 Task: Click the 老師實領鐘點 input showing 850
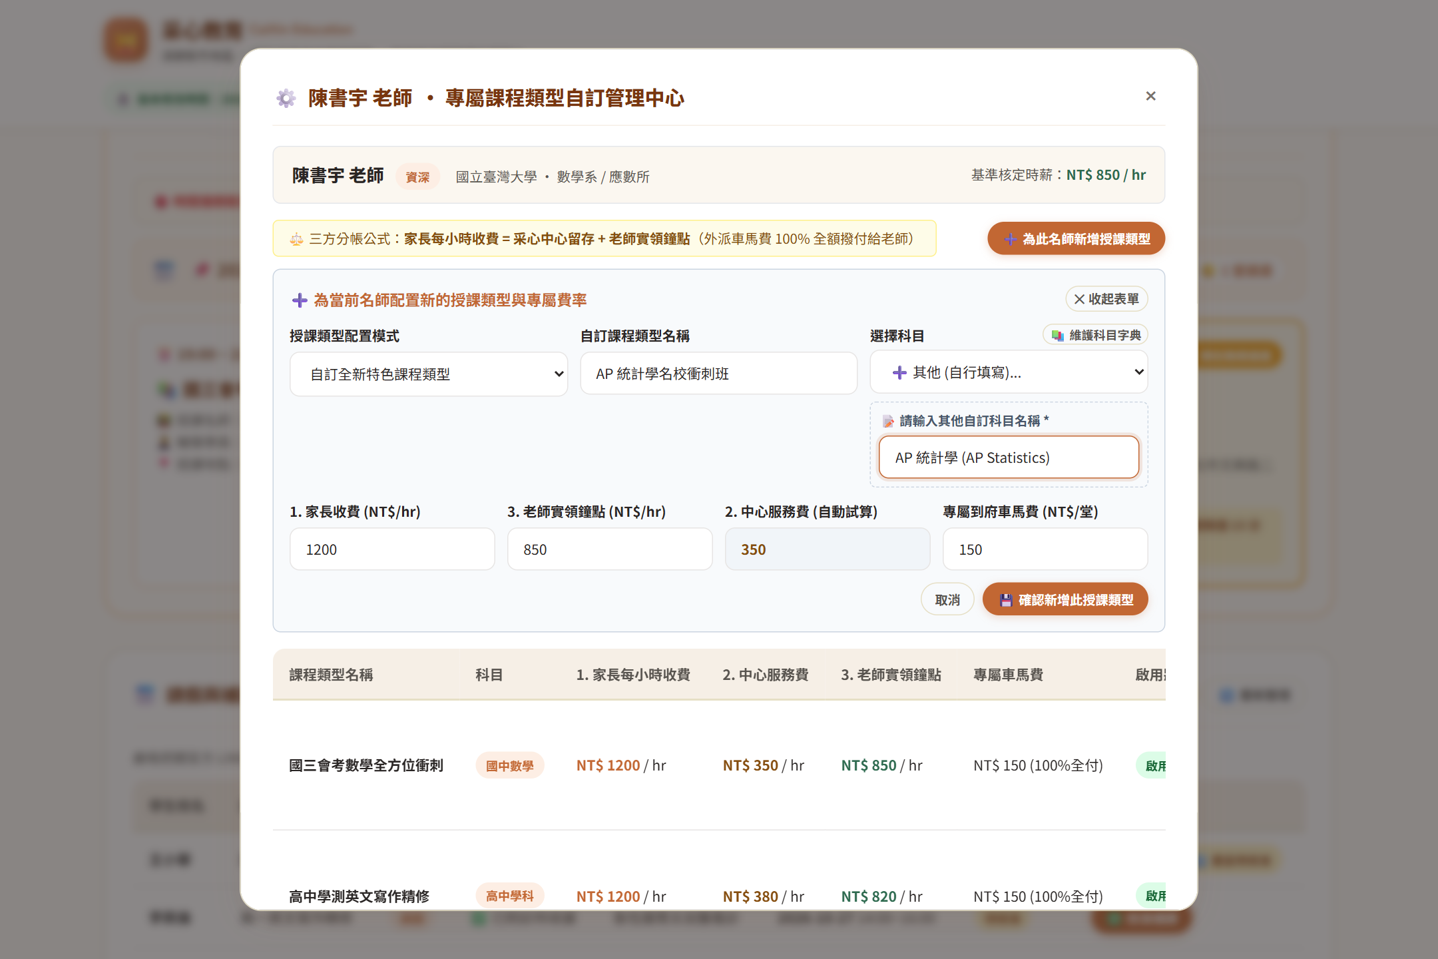click(610, 549)
